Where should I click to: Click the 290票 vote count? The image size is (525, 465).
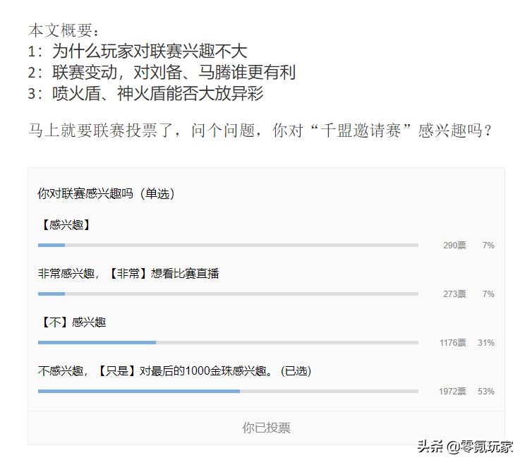[454, 246]
